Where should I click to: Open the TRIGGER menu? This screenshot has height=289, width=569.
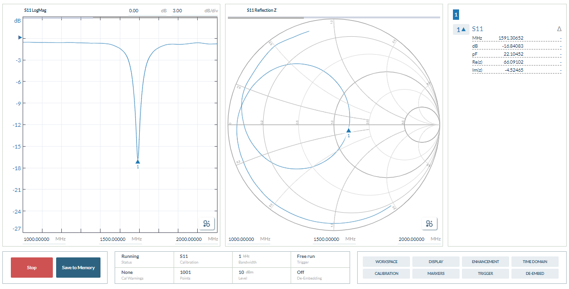click(485, 273)
